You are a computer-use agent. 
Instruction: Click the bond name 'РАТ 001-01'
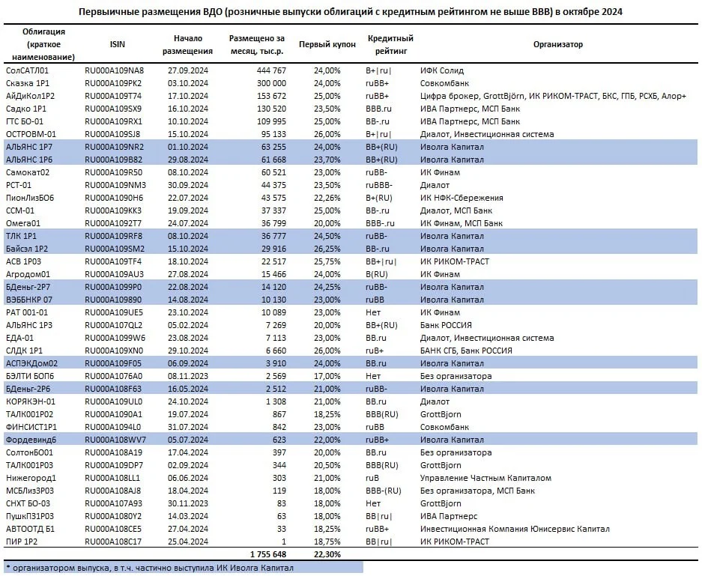[x=27, y=312]
